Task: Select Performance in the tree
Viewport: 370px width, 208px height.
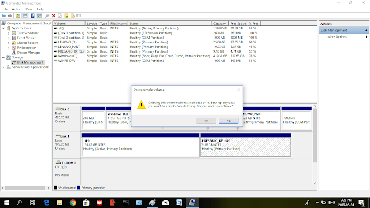Action: point(27,47)
